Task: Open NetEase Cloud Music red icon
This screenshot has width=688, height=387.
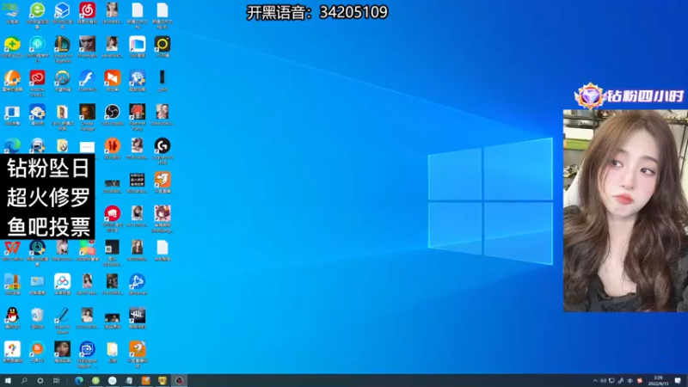Action: pyautogui.click(x=88, y=10)
